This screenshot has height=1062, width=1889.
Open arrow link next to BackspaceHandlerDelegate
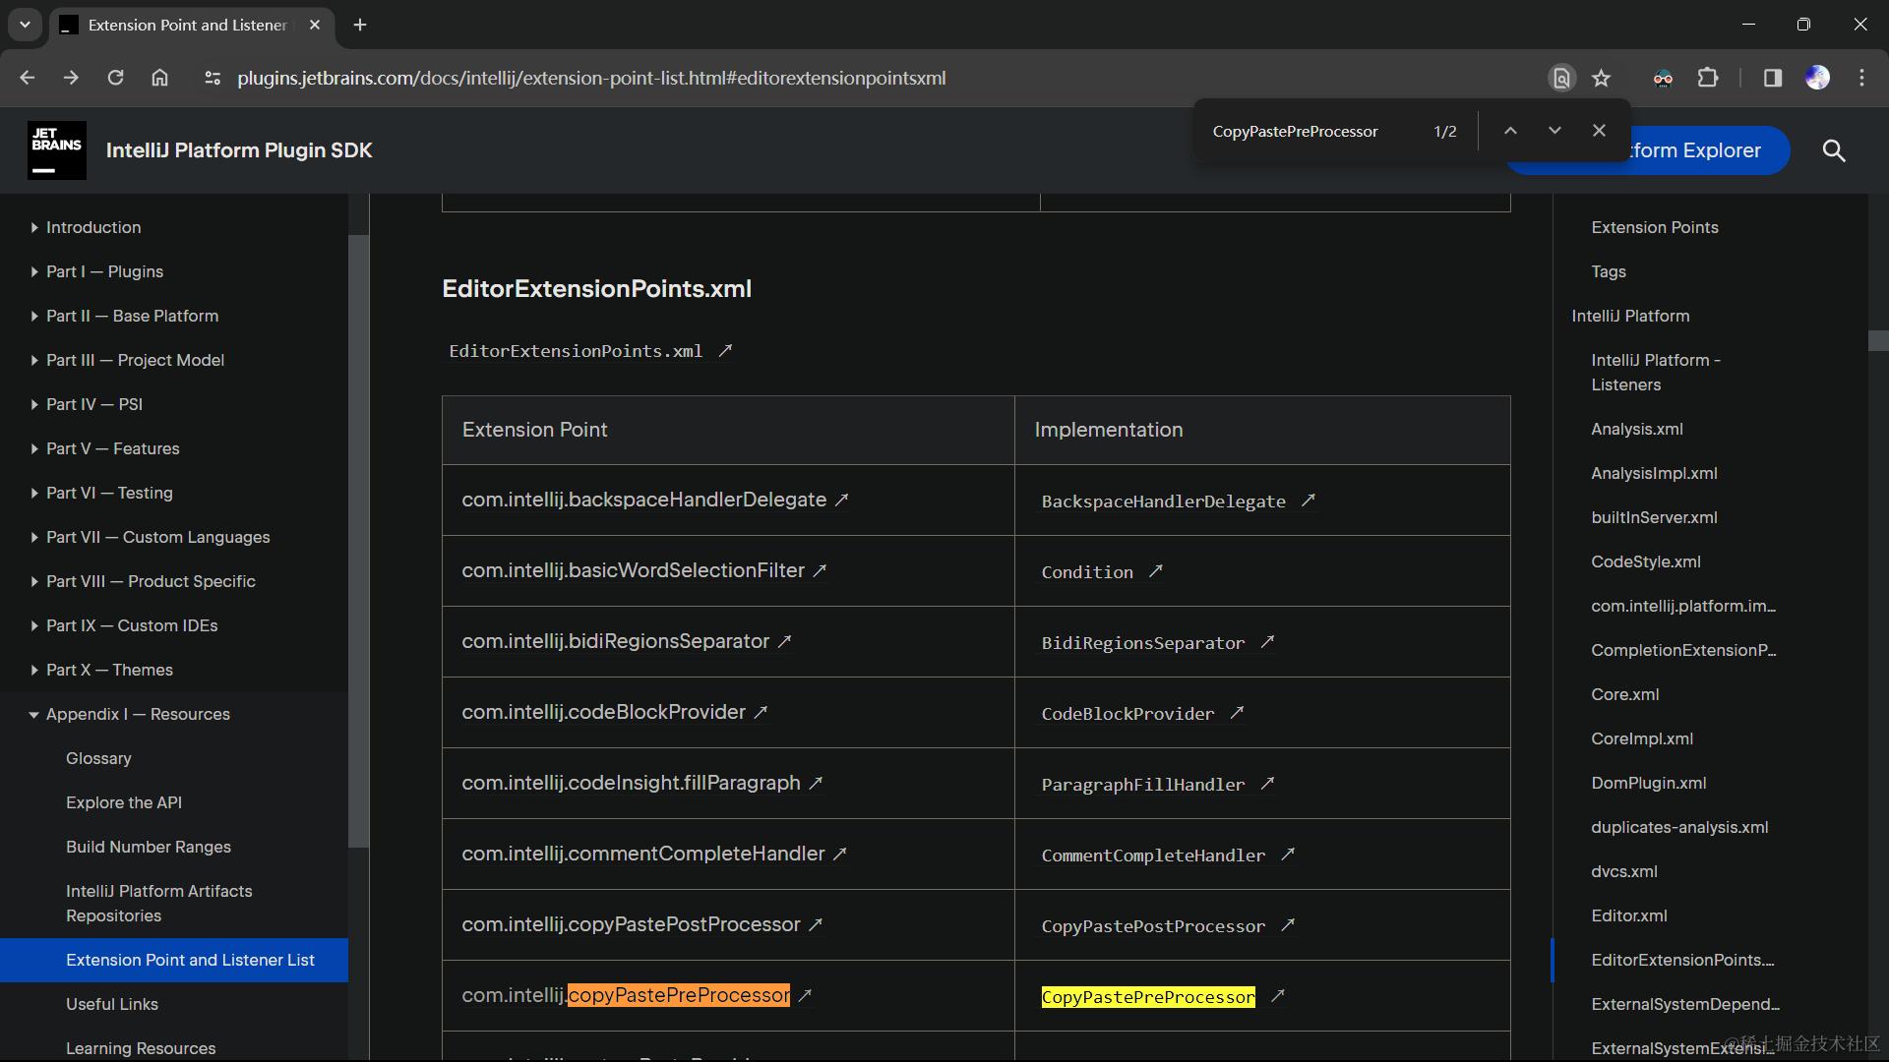point(1308,501)
